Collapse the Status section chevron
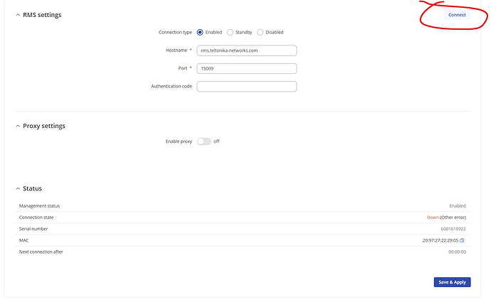This screenshot has width=491, height=307. [x=18, y=188]
